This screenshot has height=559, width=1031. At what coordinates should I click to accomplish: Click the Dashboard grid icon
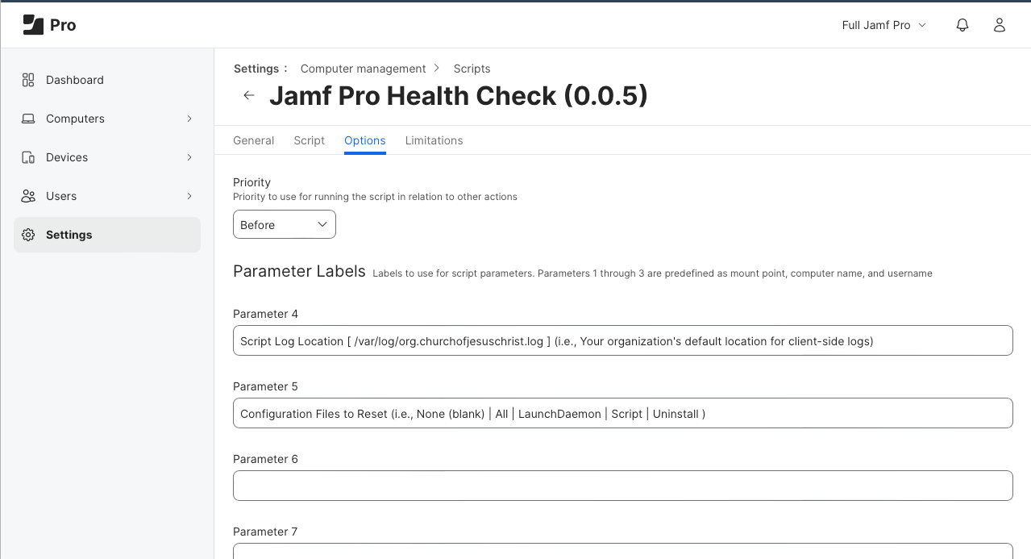(x=28, y=80)
